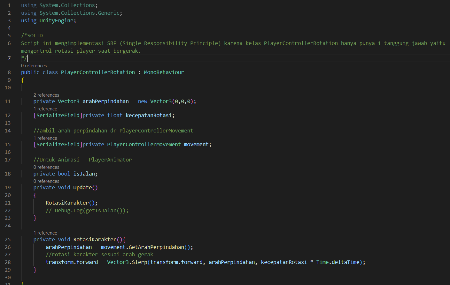Select line number 28 in the gutter

pyautogui.click(x=8, y=262)
